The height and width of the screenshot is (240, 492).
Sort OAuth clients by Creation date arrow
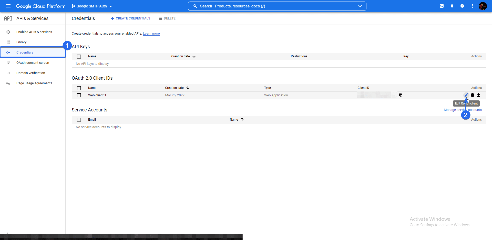[x=188, y=88]
